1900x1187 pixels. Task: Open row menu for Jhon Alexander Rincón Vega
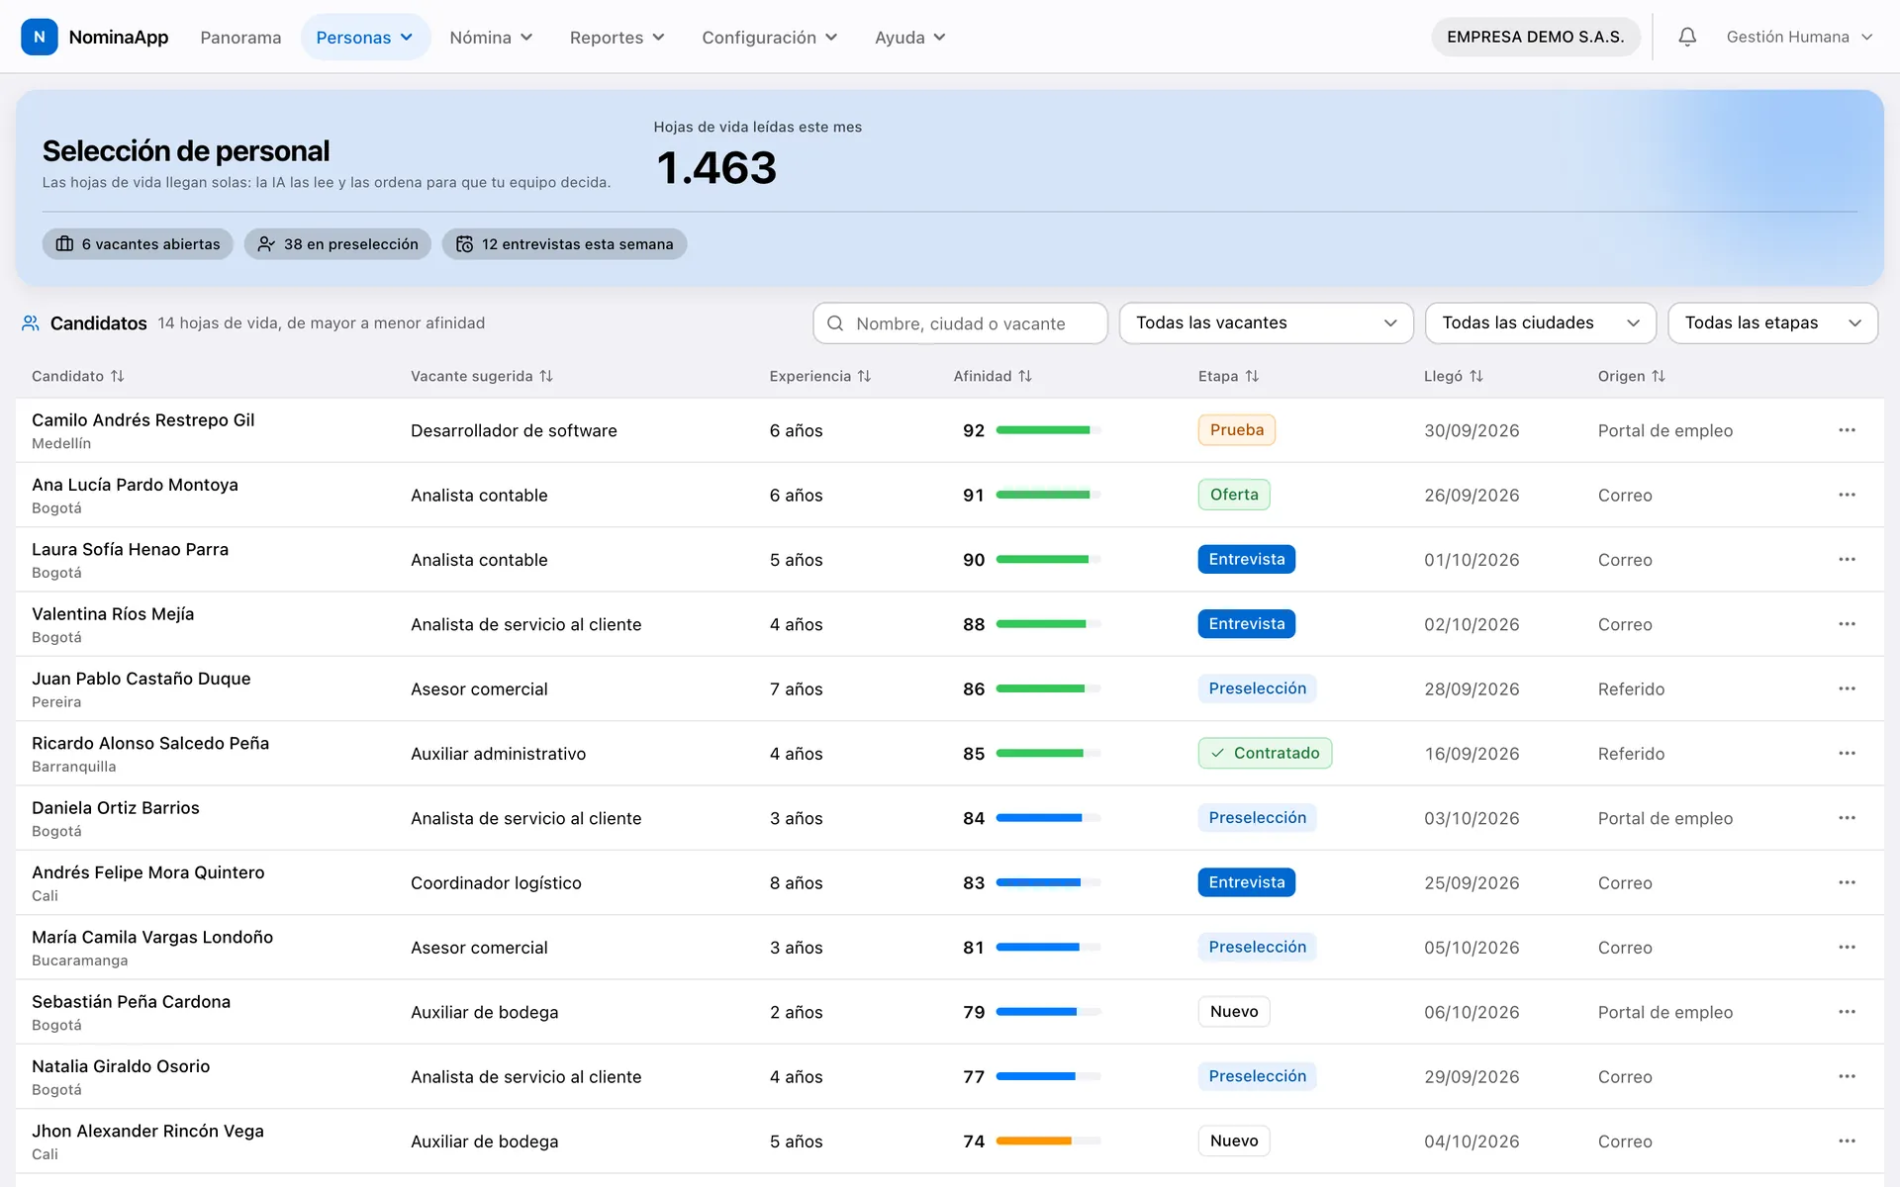tap(1847, 1141)
